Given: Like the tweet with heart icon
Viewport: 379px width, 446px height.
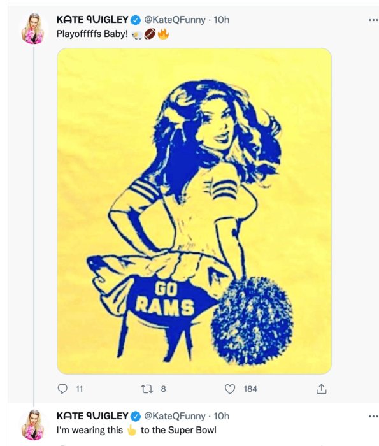Looking at the screenshot, I should point(230,389).
